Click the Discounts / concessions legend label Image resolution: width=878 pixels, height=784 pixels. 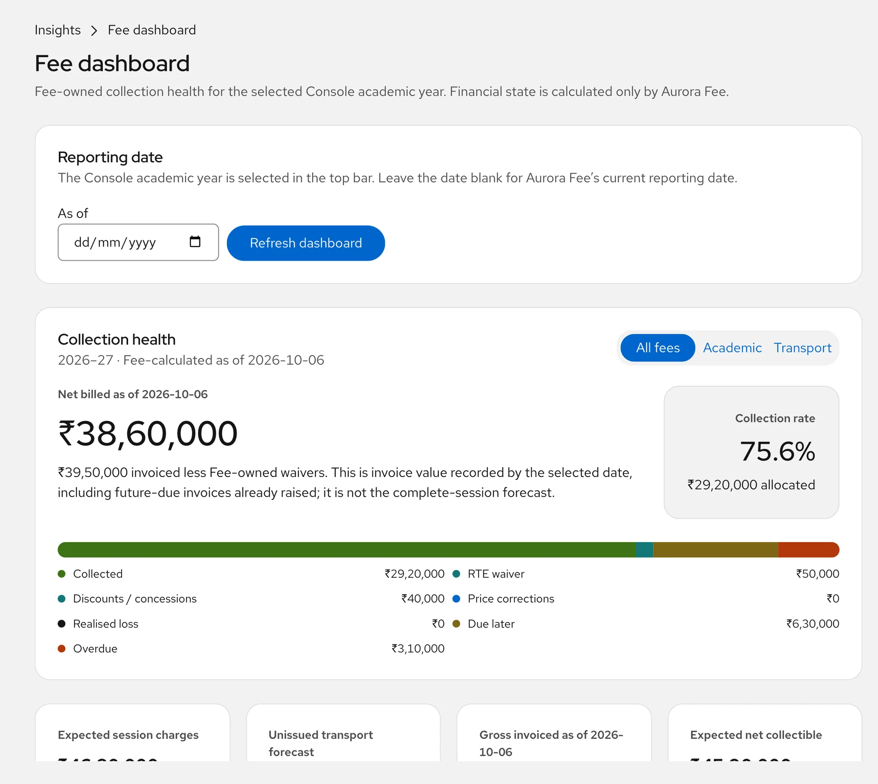[x=135, y=599]
